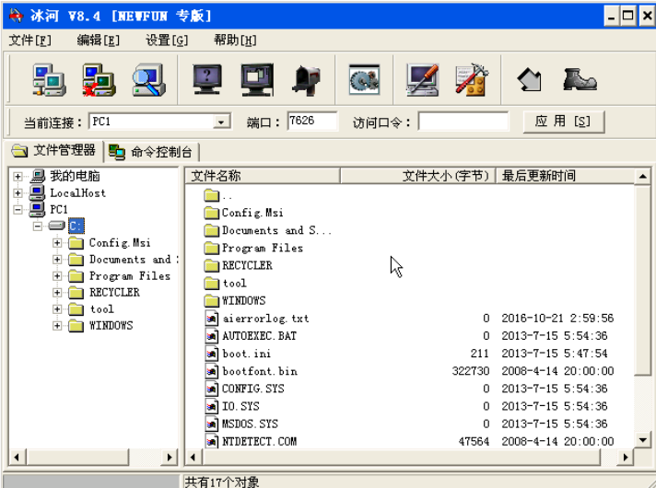Sort by 最后更新时间 column header
This screenshot has height=488, width=656.
point(565,176)
